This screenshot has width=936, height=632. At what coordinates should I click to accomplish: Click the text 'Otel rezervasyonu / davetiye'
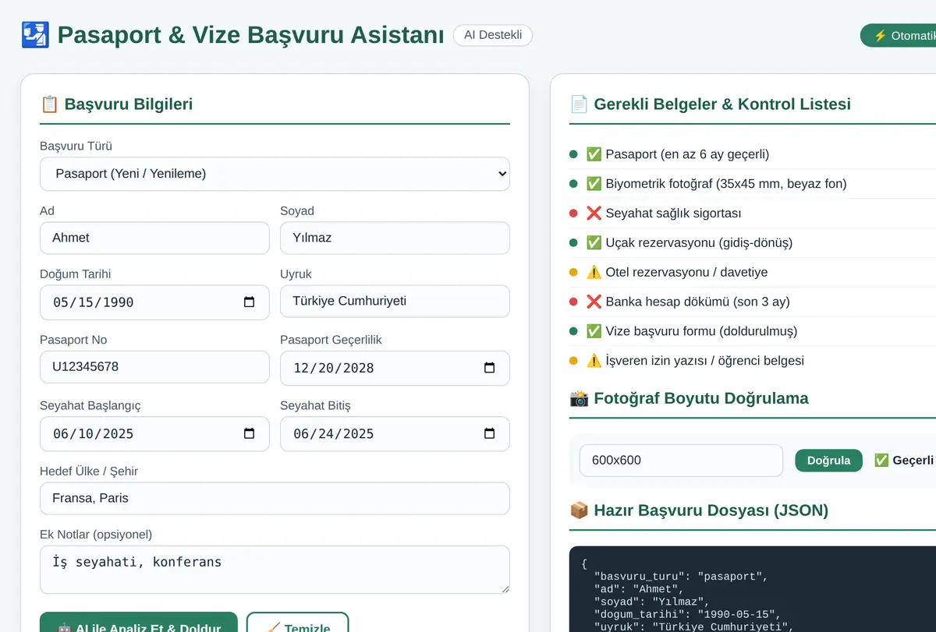686,273
